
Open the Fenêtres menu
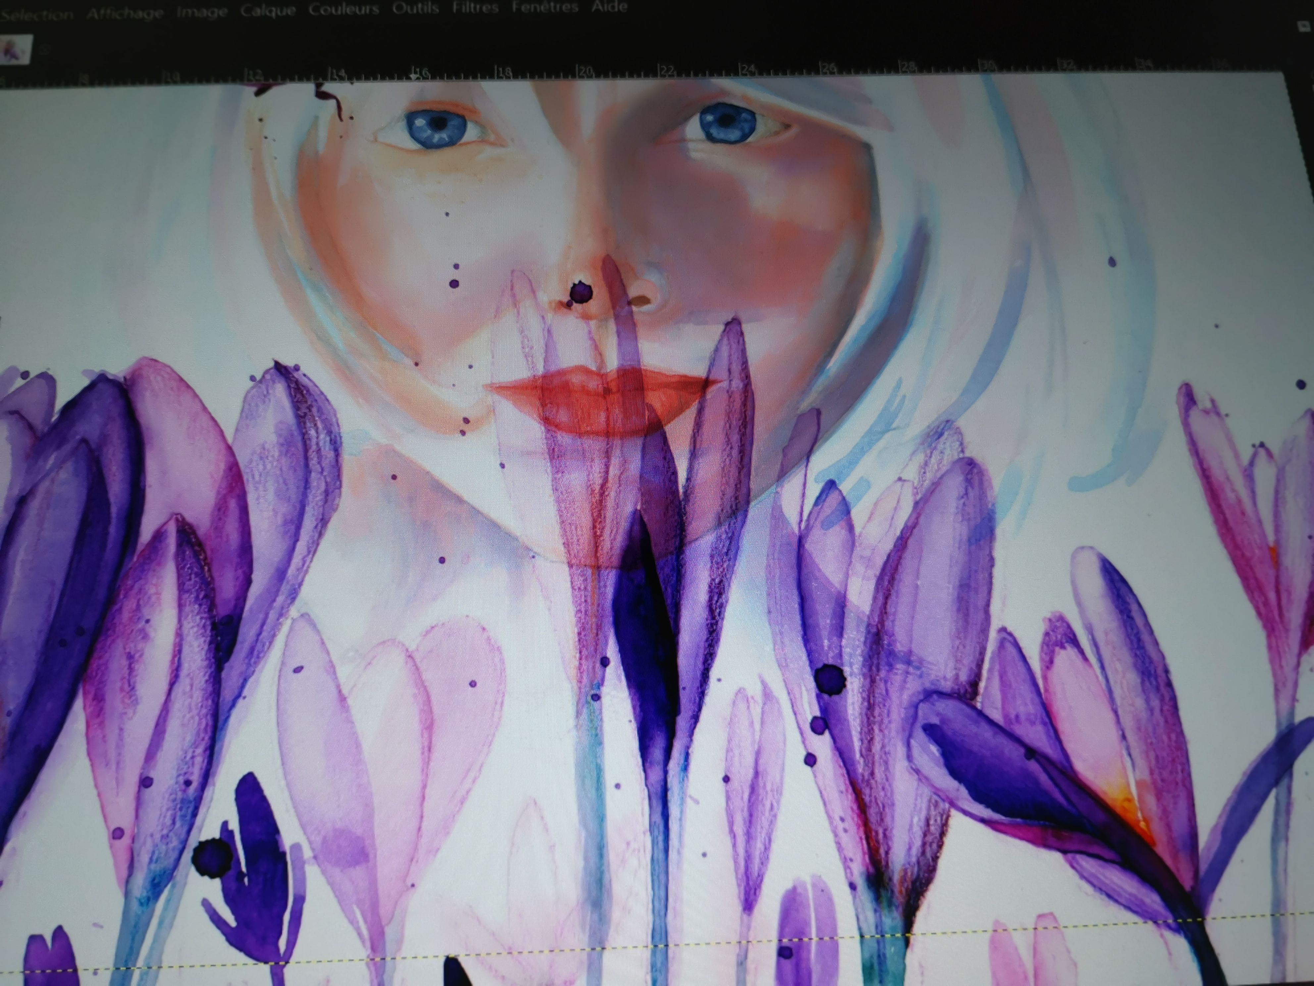pos(545,7)
